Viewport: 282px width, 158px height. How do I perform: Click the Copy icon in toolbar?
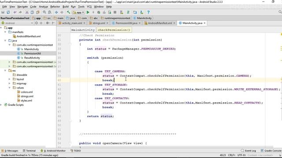coord(32,12)
